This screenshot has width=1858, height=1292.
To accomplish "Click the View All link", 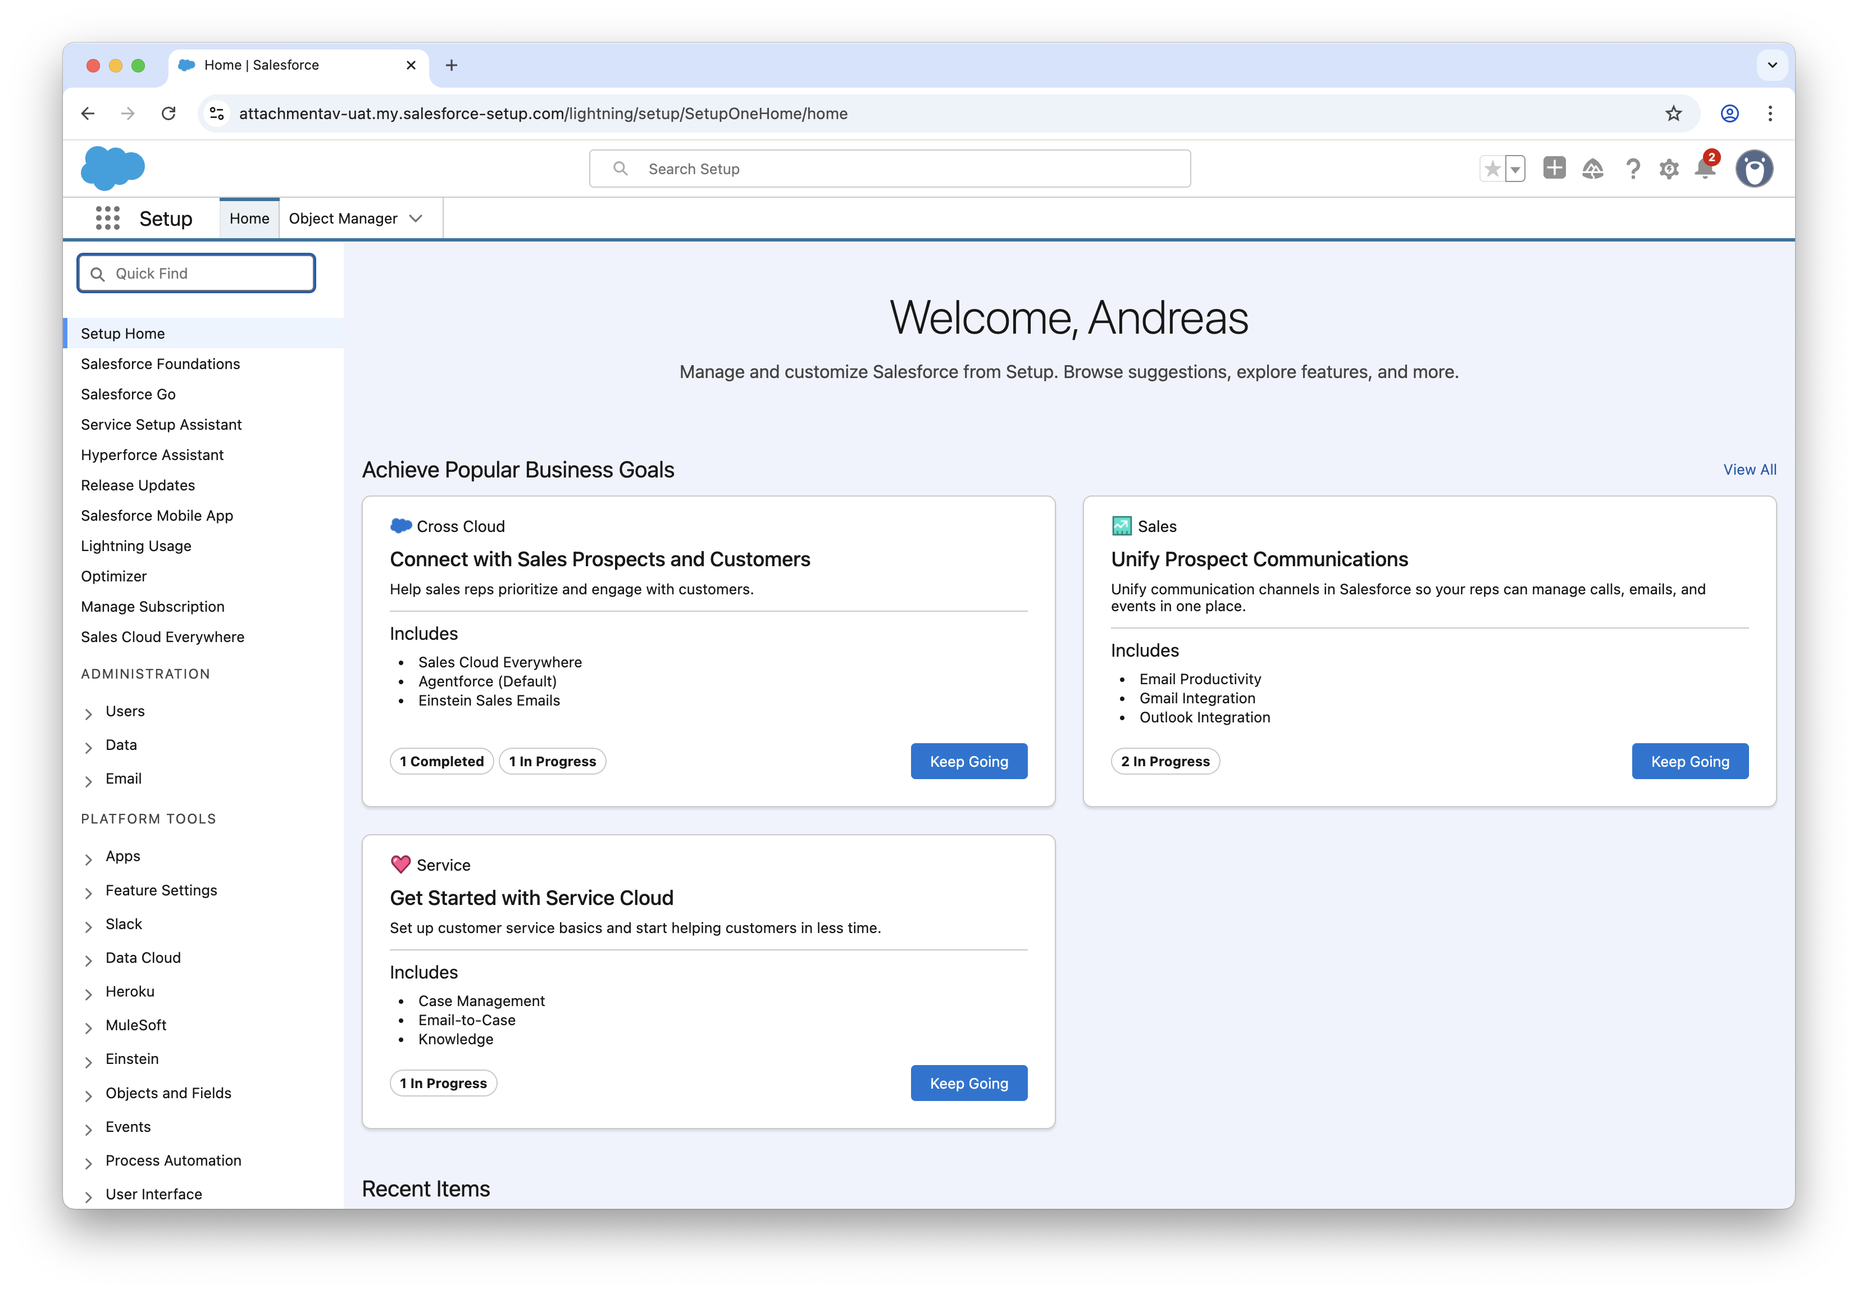I will (1750, 470).
